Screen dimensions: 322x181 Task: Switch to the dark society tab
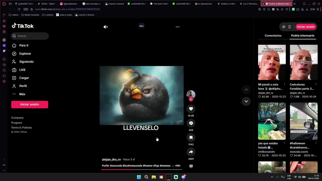tap(92, 4)
